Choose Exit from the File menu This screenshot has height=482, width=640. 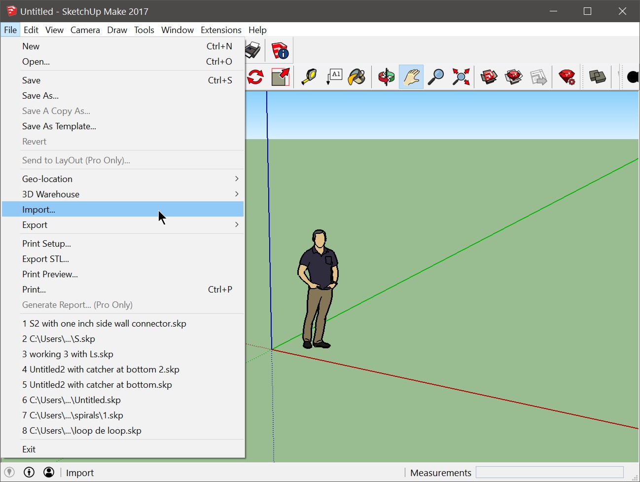(x=123, y=449)
